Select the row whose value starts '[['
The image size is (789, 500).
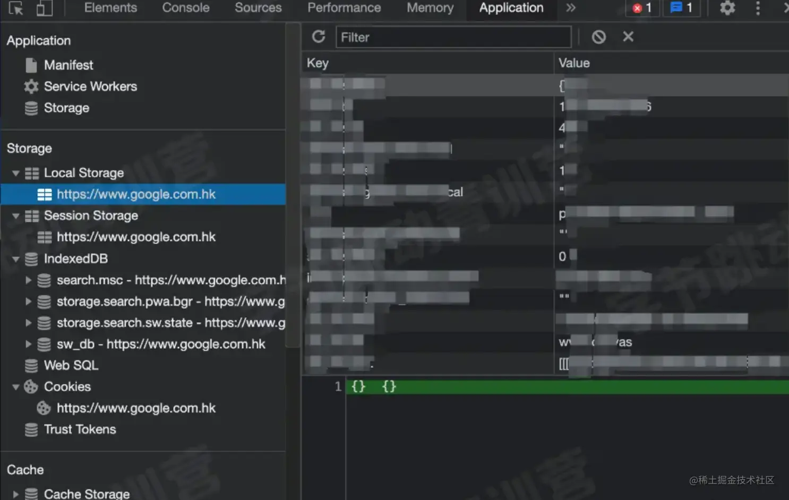pyautogui.click(x=545, y=364)
